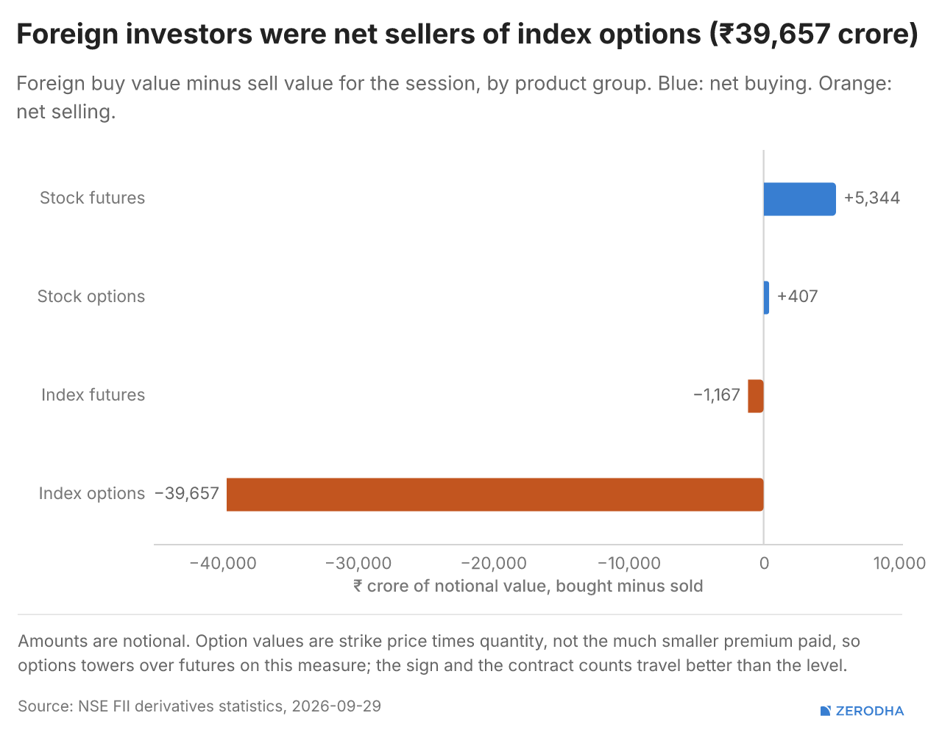Click the −20,000 axis tick label

click(494, 564)
